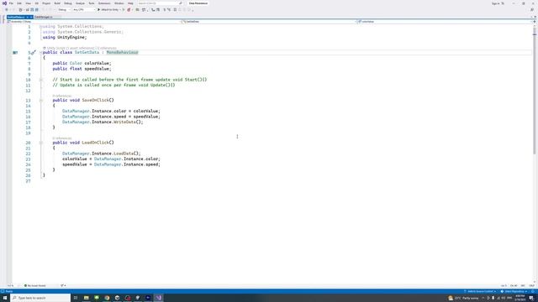The height and width of the screenshot is (302, 538).
Task: Open the colorValue member navigation dropdown
Action: point(445,22)
